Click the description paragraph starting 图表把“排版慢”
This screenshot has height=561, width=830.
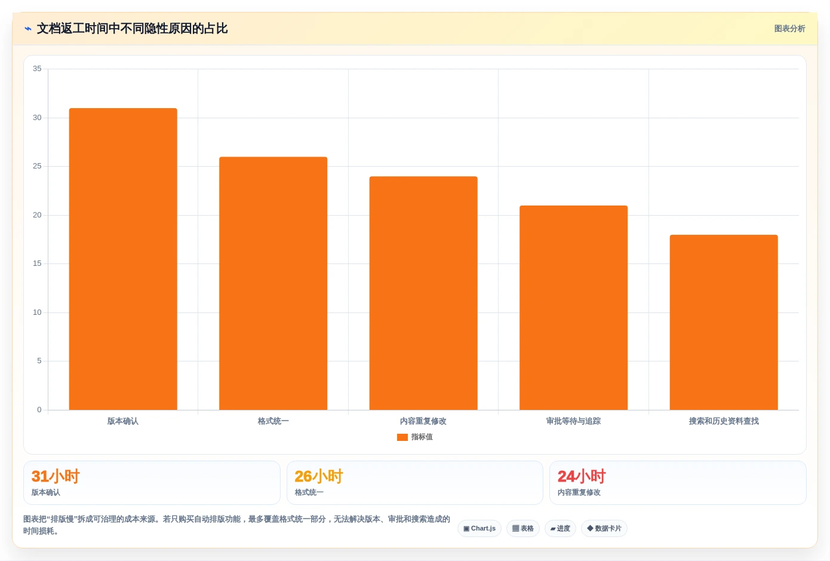[x=236, y=525]
